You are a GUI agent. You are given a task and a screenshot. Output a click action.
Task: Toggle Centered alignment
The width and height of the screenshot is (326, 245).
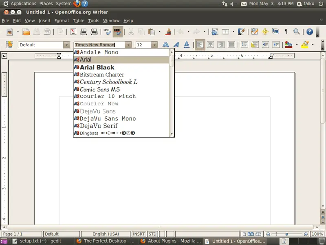pos(210,45)
